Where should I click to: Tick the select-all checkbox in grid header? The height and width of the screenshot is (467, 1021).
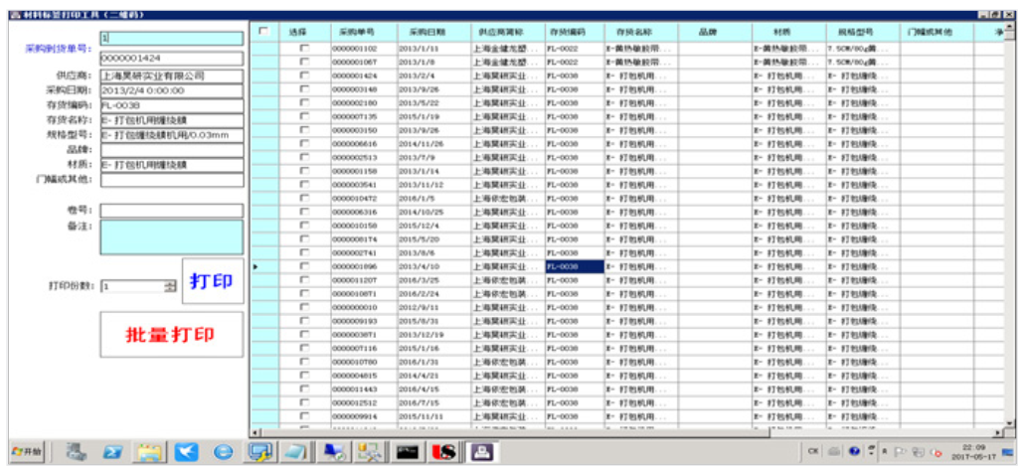click(263, 31)
